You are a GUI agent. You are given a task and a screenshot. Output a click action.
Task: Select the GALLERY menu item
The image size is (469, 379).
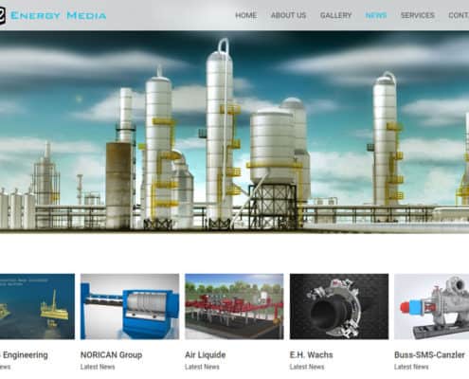[335, 15]
